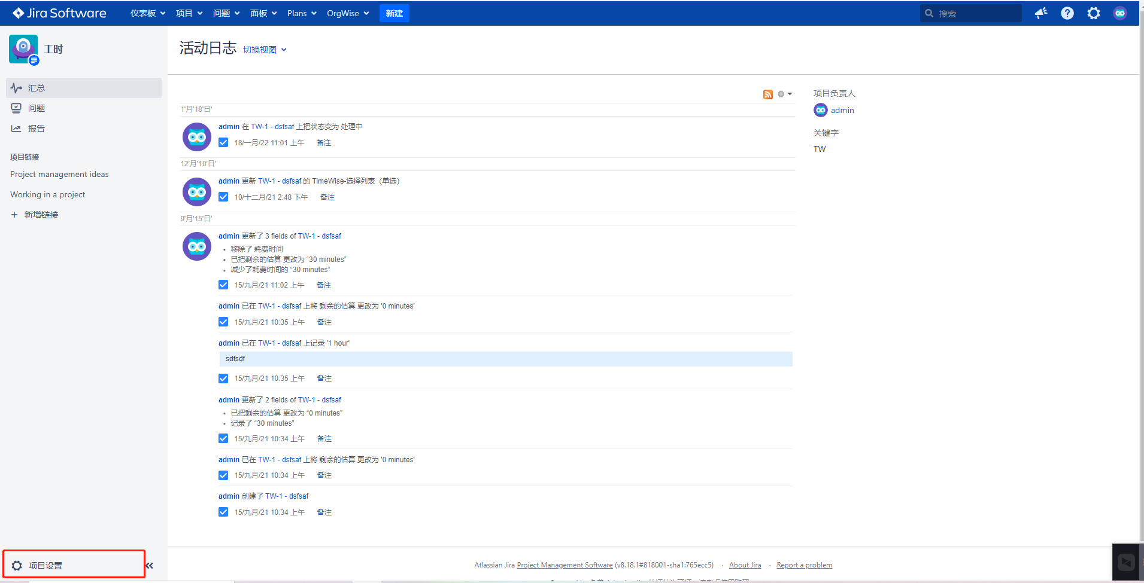Open 项目设置 project settings
The height and width of the screenshot is (583, 1144).
coord(45,565)
